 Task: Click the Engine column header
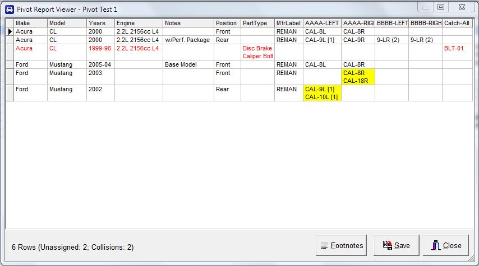(x=138, y=23)
